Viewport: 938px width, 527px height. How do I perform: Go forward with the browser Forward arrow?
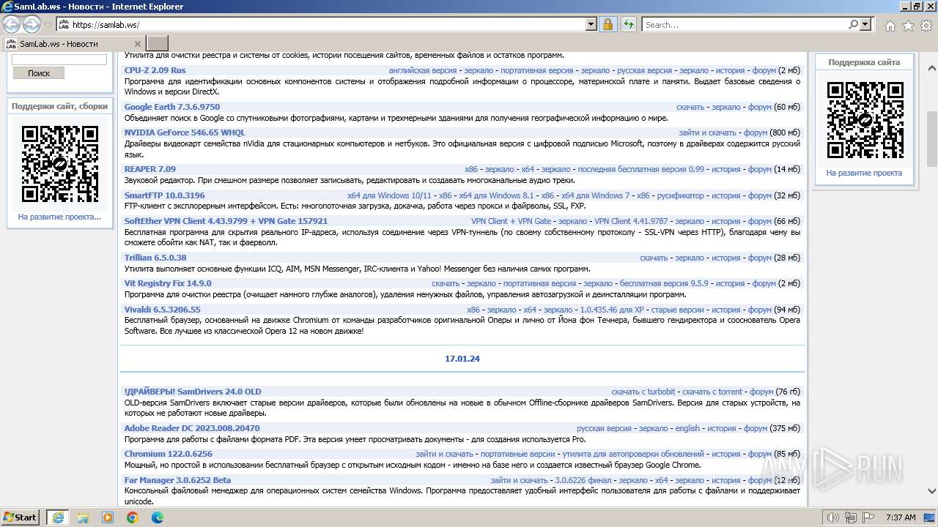(x=32, y=25)
